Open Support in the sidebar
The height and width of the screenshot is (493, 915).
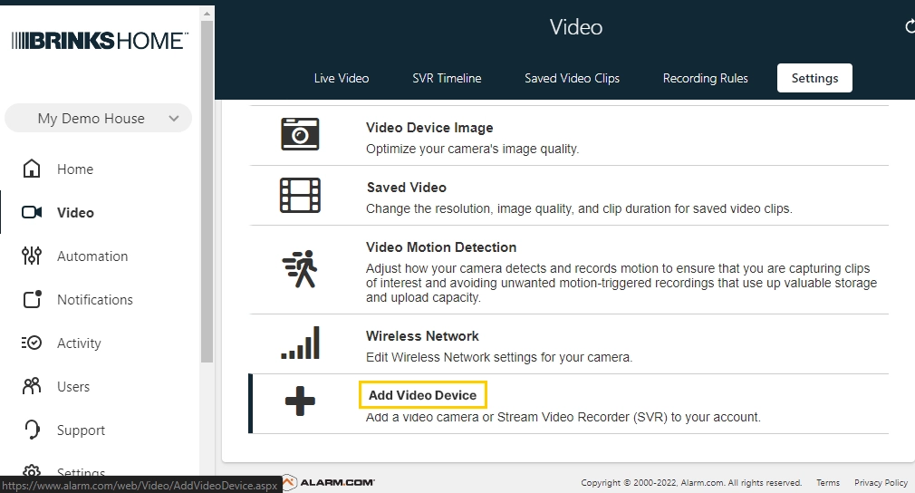[x=81, y=430]
